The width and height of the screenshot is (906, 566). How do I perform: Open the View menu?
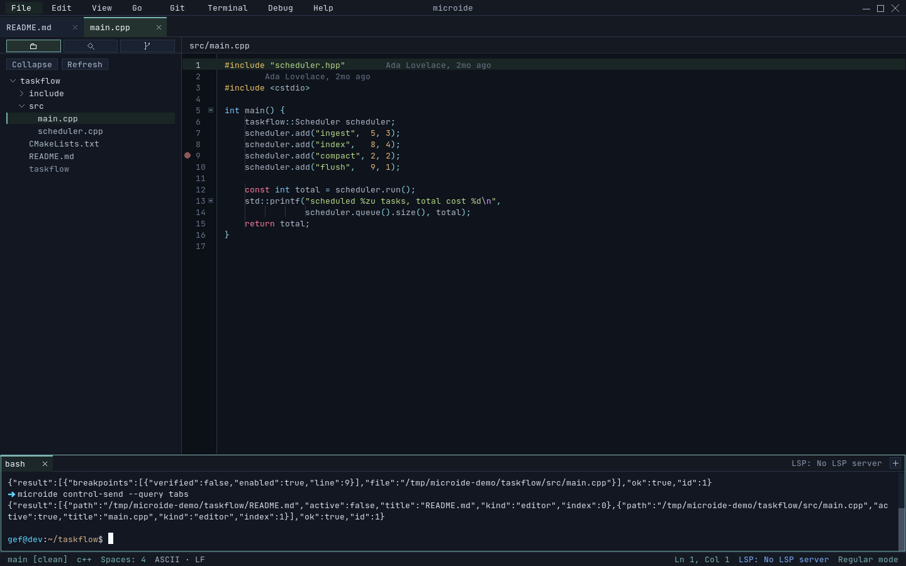(102, 8)
